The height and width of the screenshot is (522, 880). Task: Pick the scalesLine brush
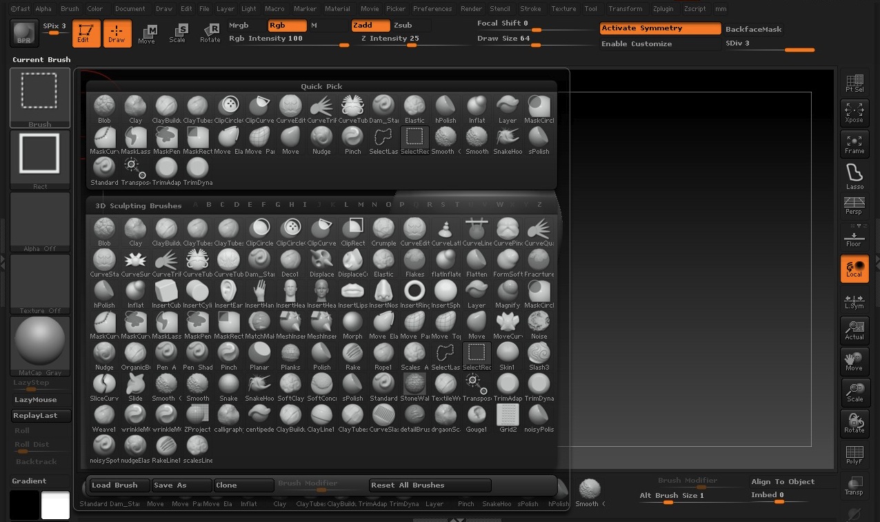[197, 449]
